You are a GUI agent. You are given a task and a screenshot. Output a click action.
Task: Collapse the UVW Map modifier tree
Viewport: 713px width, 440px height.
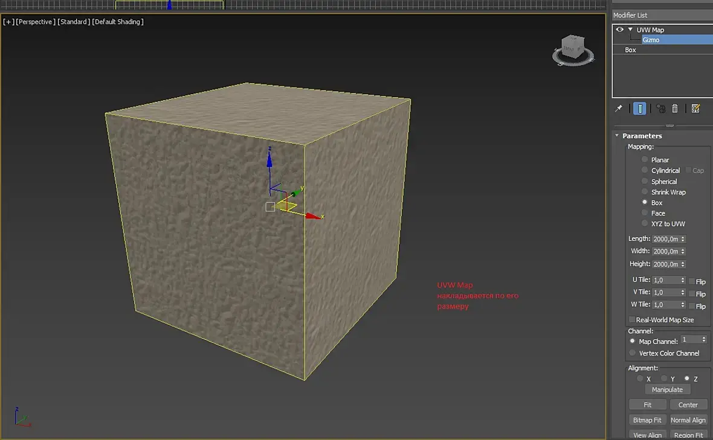point(630,30)
